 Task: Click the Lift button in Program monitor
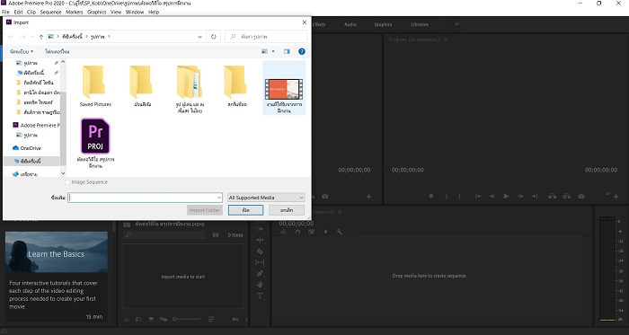(x=553, y=197)
